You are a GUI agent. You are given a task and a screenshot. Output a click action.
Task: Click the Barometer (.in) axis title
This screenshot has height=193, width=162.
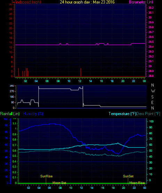141,2
